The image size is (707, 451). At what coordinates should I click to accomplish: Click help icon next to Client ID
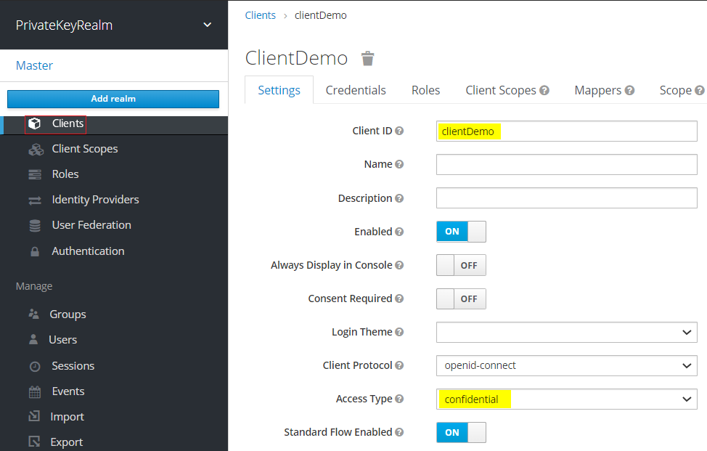[x=399, y=131]
